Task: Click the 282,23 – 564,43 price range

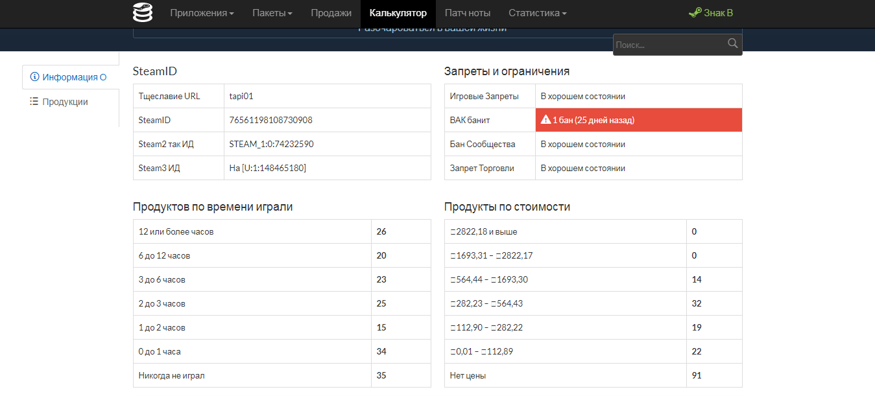Action: pyautogui.click(x=486, y=303)
